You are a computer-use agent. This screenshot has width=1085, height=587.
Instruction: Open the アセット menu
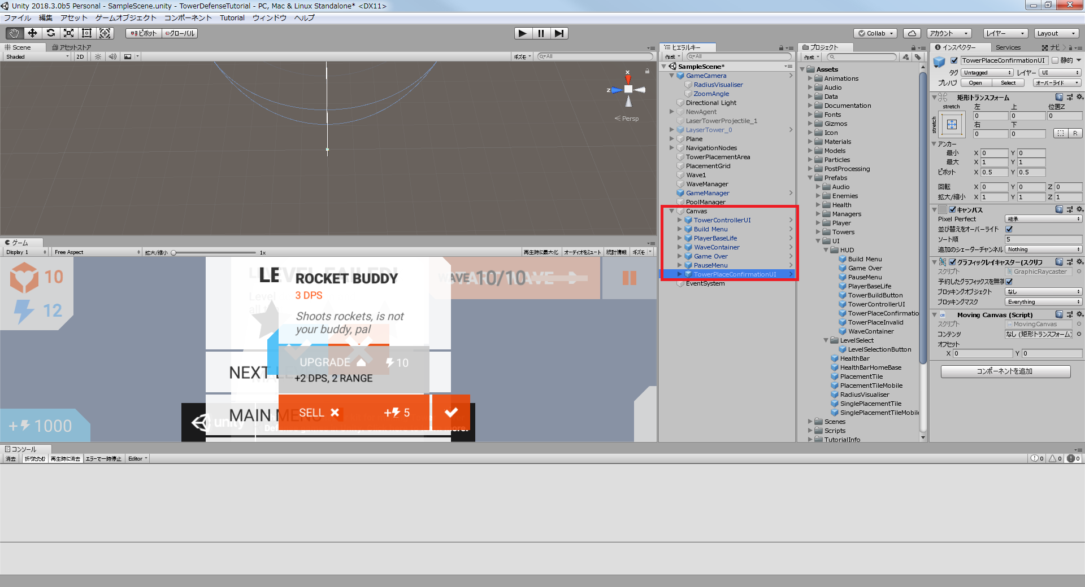(x=74, y=17)
